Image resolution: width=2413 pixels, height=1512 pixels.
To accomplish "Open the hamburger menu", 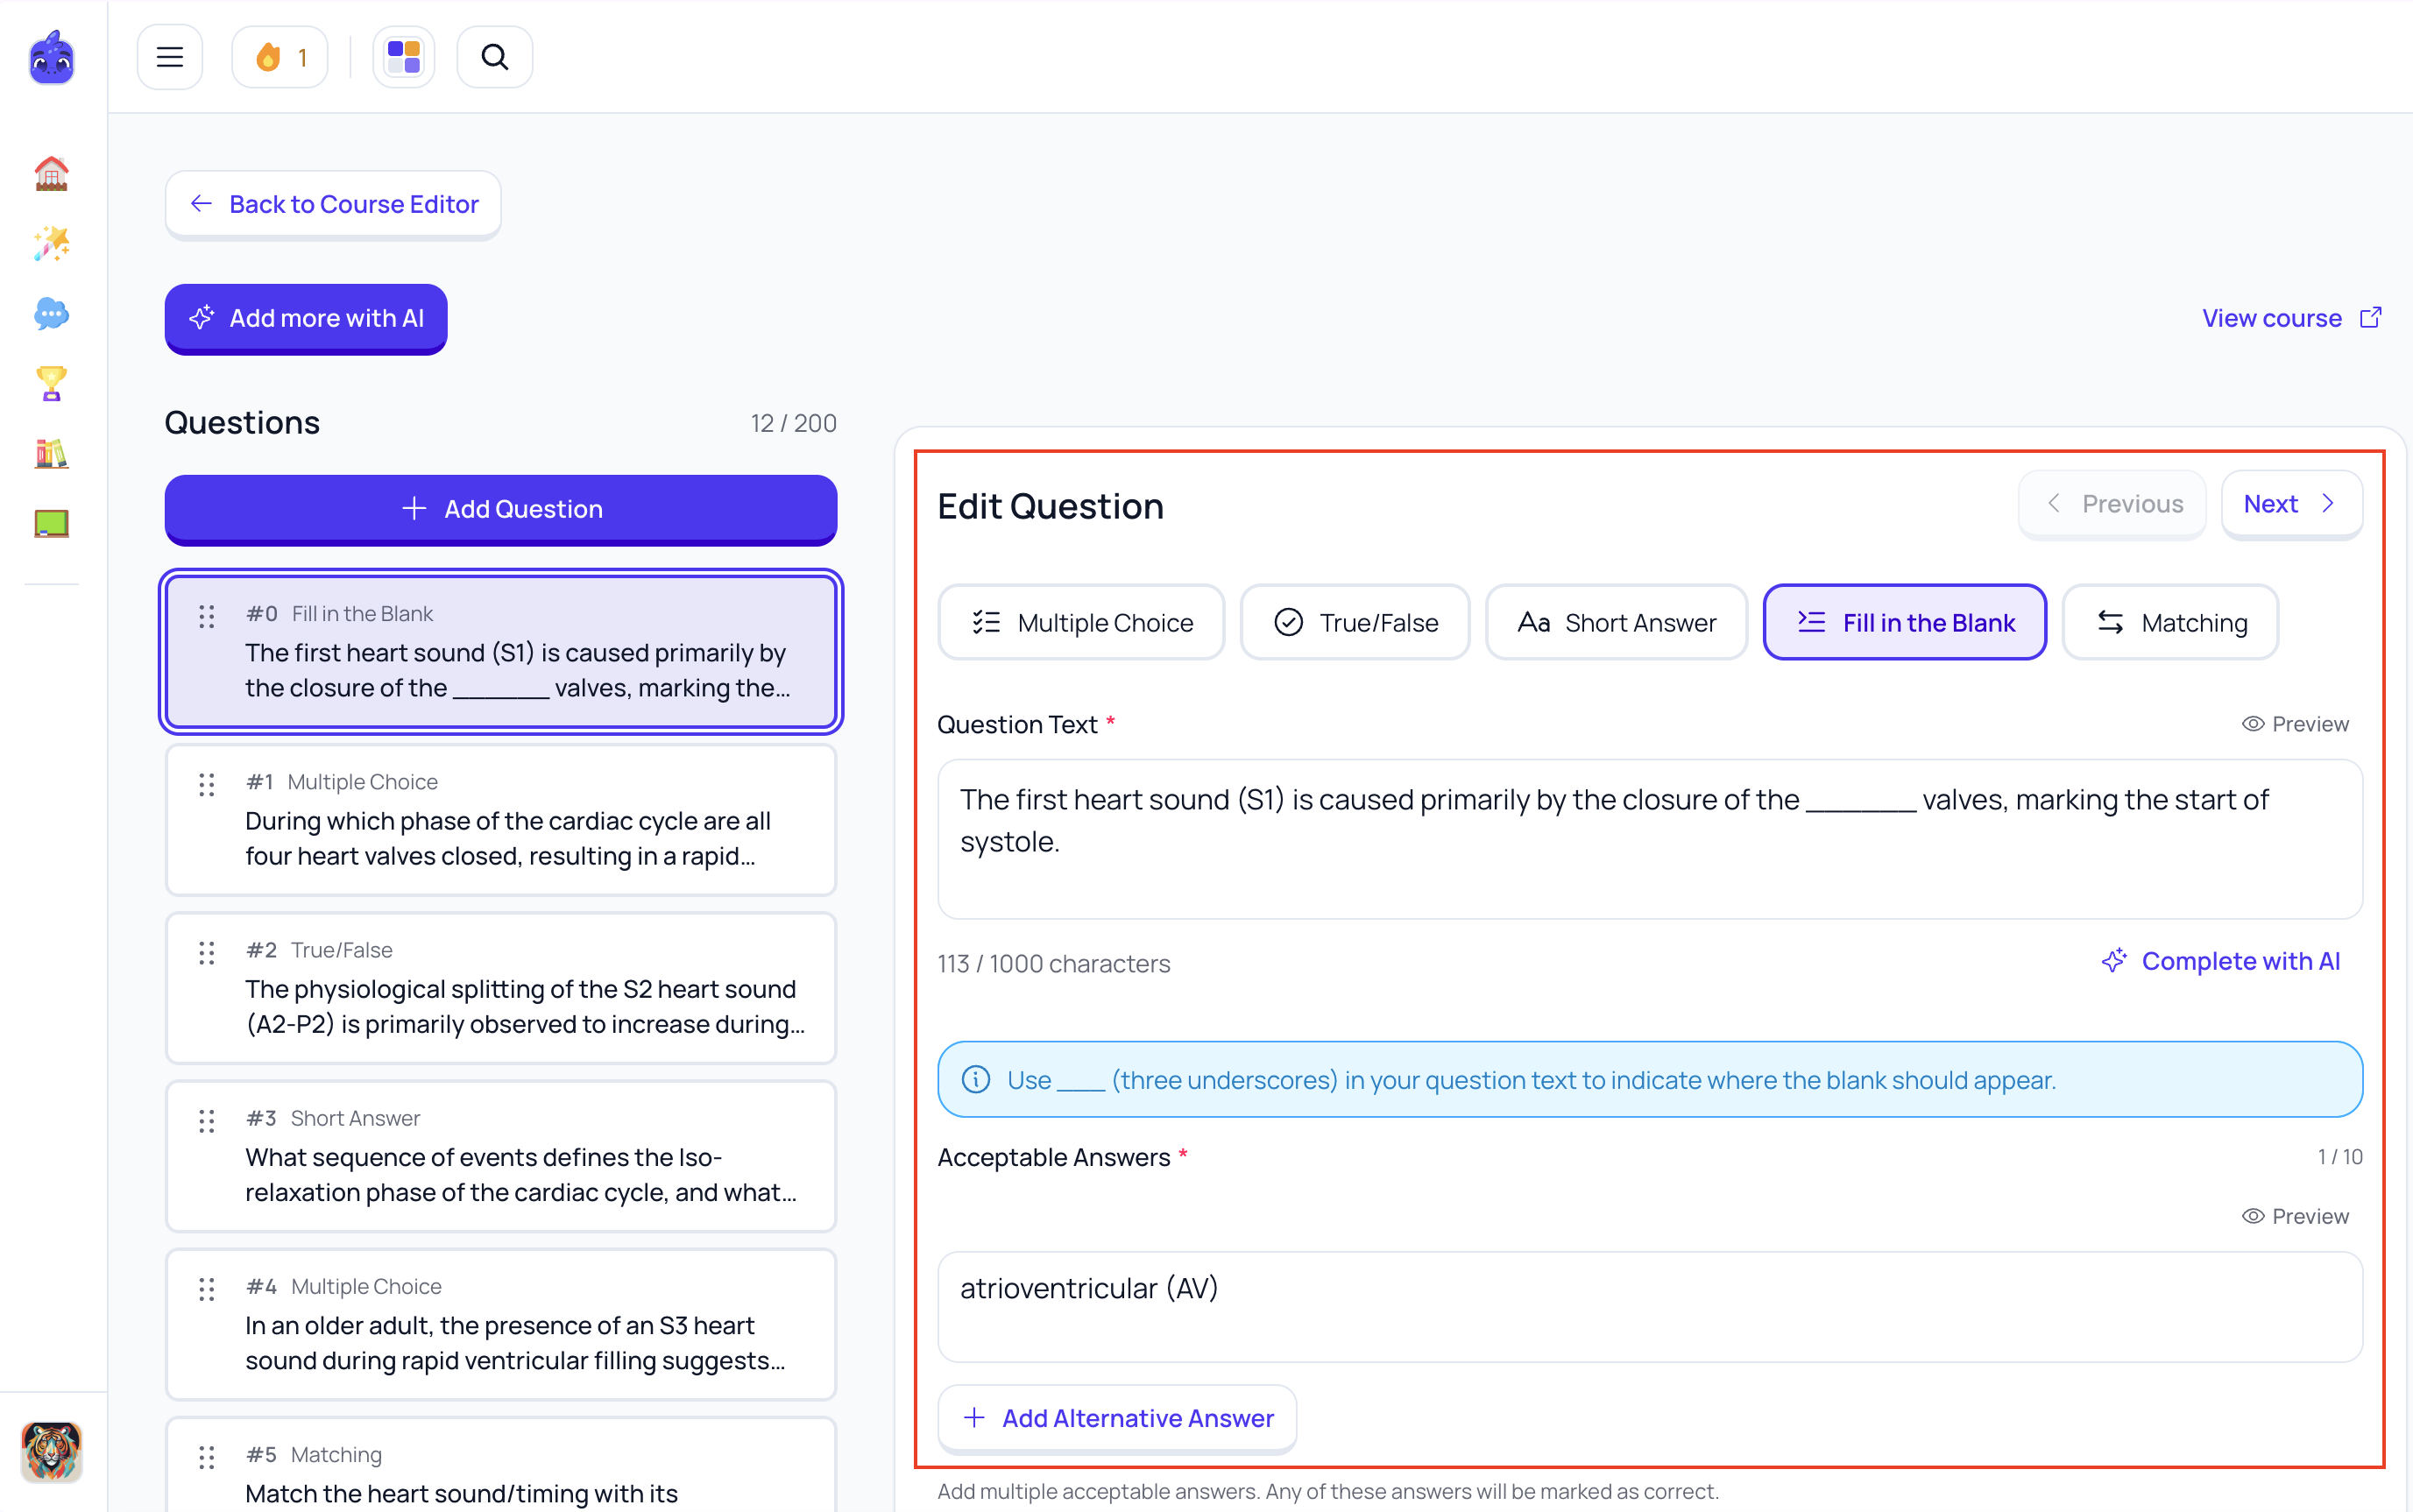I will click(x=170, y=57).
